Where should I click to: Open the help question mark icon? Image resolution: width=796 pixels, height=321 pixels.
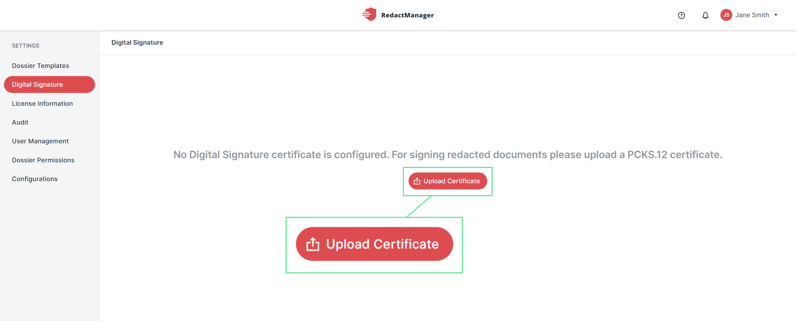pyautogui.click(x=681, y=15)
